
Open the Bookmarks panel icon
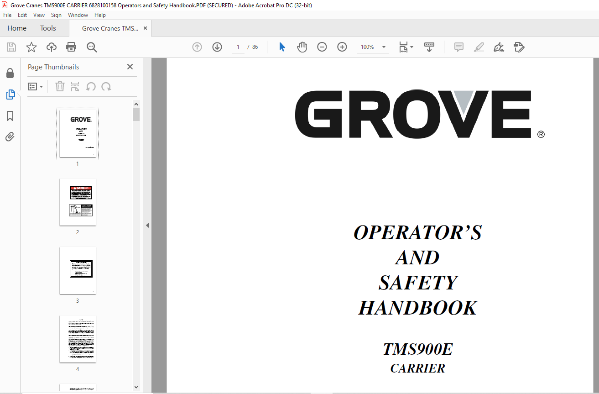point(10,116)
